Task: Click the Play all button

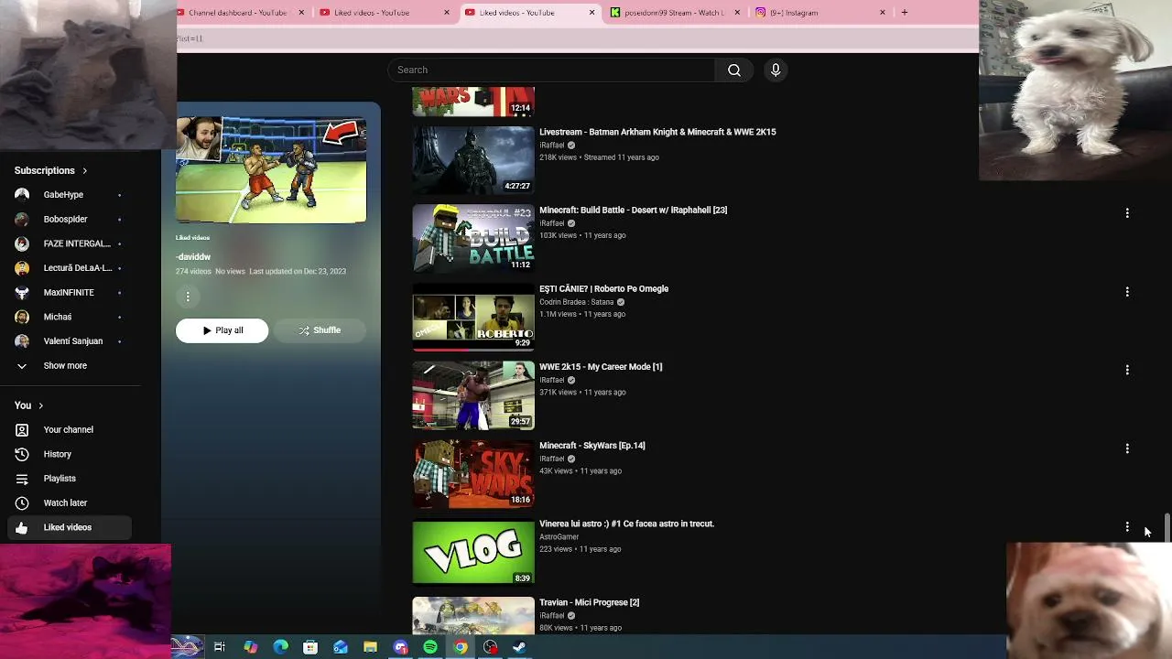Action: click(x=222, y=330)
